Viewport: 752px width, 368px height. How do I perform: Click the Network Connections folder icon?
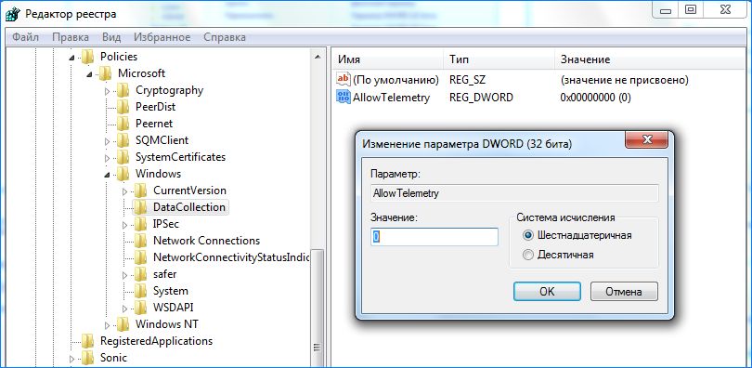tap(140, 241)
